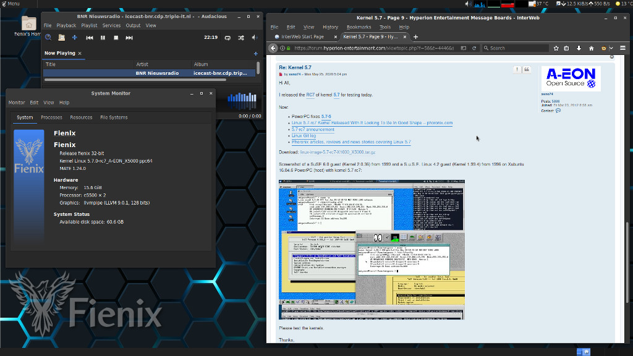
Task: Open the Search Library tool in Audacious
Action: point(48,38)
